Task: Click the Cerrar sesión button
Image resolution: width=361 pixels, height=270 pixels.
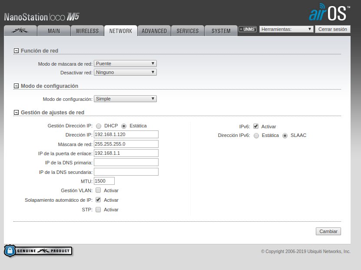Action: 333,29
